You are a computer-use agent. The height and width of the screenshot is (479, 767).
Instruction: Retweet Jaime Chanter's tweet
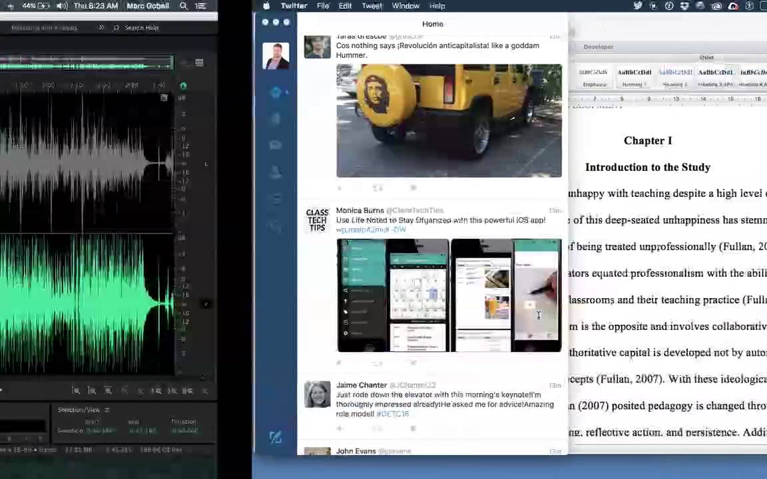[378, 428]
